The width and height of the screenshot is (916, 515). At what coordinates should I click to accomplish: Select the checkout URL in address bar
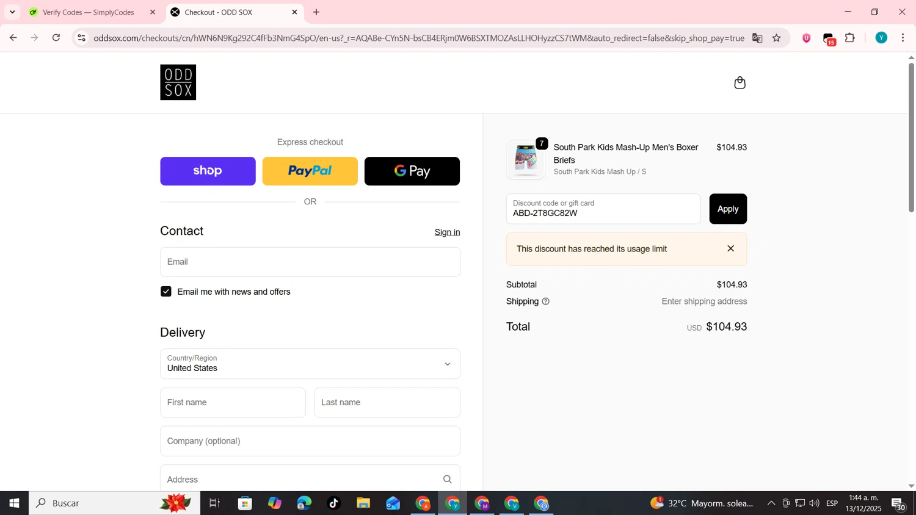[x=419, y=38]
